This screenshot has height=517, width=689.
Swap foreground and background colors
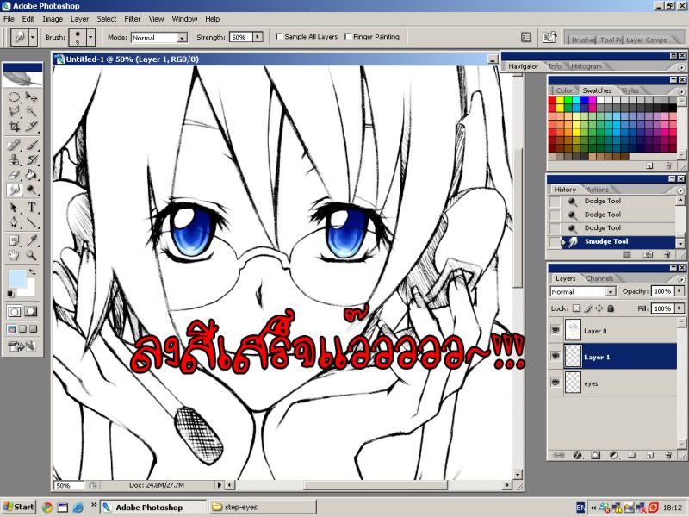click(33, 272)
